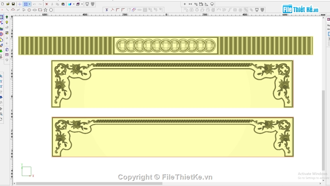Expand the dropdown arrow next to the cyan cube
330x186 pixels.
click(x=74, y=4)
